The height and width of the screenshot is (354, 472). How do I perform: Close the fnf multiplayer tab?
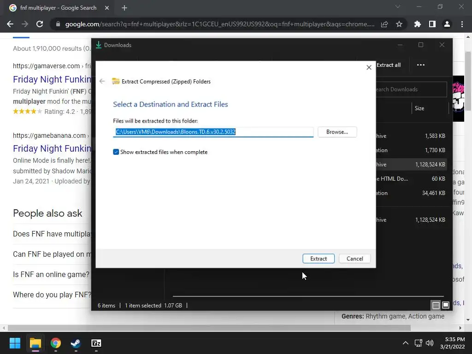pyautogui.click(x=107, y=8)
